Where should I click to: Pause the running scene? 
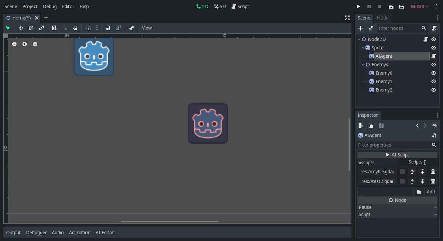[369, 7]
